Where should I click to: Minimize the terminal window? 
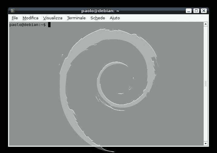click(189, 11)
